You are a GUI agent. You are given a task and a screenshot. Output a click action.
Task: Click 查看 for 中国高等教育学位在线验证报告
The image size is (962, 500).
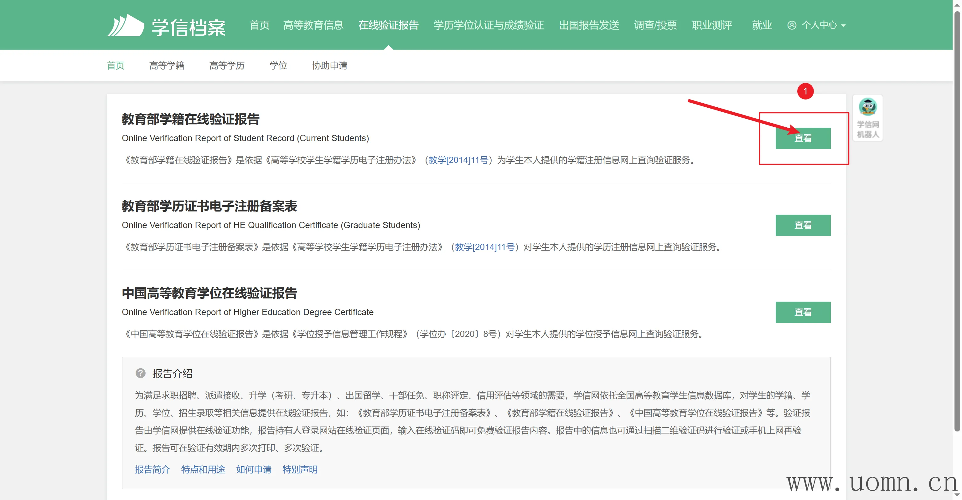point(803,312)
